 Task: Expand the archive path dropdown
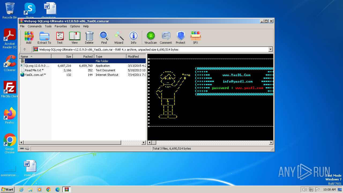click(270, 49)
